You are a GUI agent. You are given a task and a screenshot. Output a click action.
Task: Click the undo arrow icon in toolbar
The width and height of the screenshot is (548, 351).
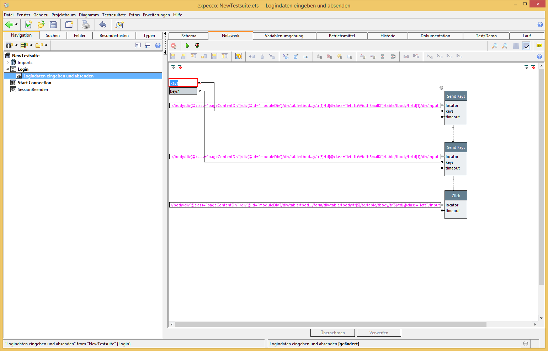point(103,25)
